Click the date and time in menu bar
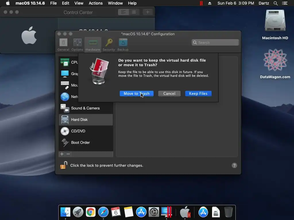Image resolution: width=294 pixels, height=220 pixels. [x=236, y=3]
